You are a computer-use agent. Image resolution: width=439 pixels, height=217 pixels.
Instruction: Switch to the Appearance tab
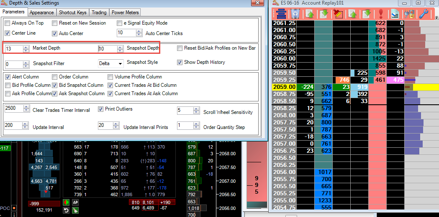pos(42,13)
